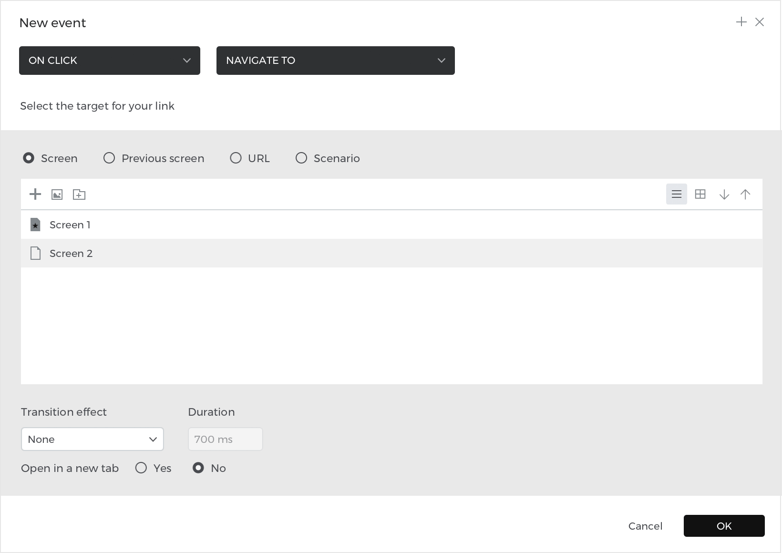Confirm with the OK button
Viewport: 782px width, 553px height.
click(x=724, y=526)
